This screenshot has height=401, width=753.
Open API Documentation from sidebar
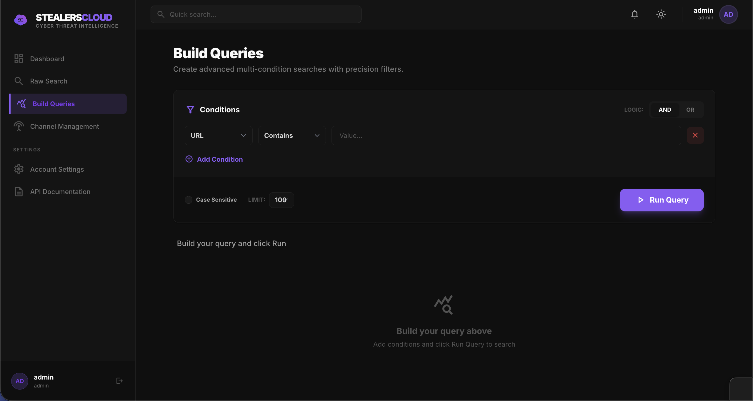pyautogui.click(x=60, y=191)
